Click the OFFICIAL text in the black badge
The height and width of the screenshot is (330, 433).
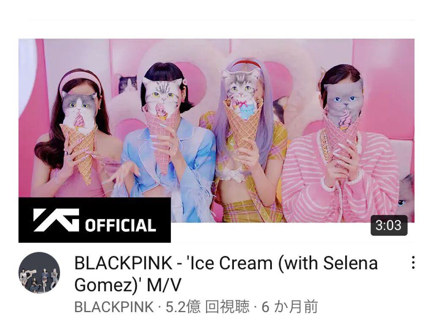click(121, 225)
